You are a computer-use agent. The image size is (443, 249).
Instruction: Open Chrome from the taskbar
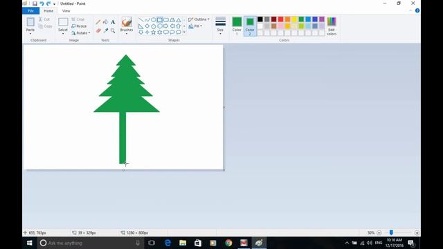[x=228, y=243]
